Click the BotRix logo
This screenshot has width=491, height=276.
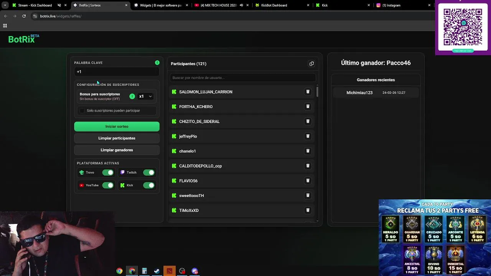[x=24, y=39]
